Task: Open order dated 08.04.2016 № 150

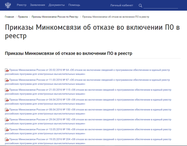Action: [88, 112]
